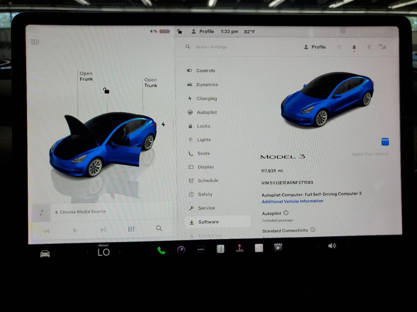Tap the VIN number text

[x=287, y=183]
